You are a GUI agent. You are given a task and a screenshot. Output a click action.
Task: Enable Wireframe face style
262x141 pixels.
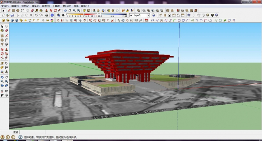pyautogui.click(x=199, y=15)
